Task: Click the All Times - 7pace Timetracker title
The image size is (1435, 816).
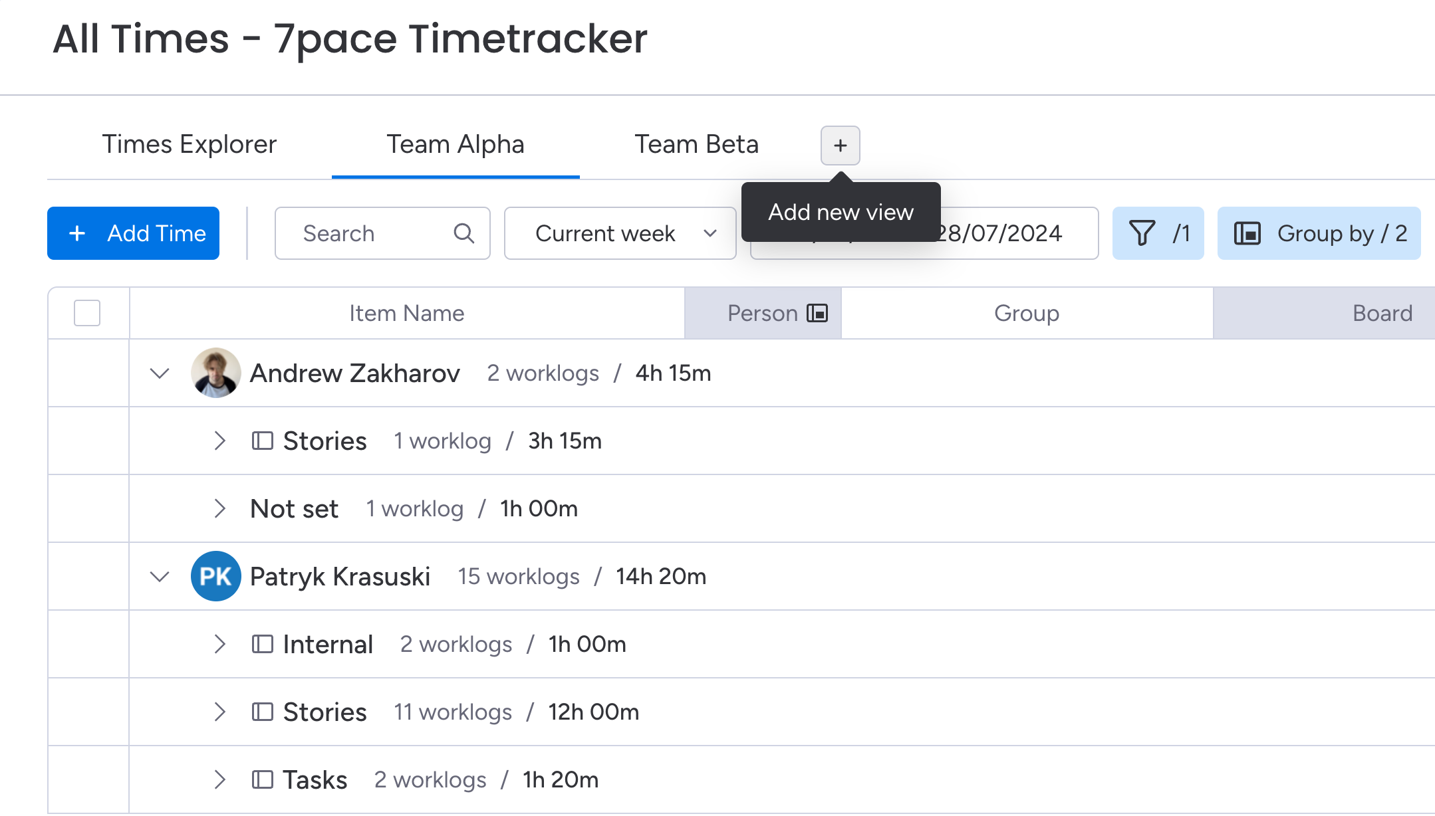Action: 350,39
